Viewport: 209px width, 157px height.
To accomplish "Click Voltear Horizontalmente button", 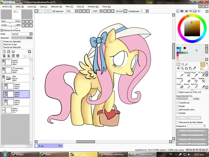I will pos(192,131).
